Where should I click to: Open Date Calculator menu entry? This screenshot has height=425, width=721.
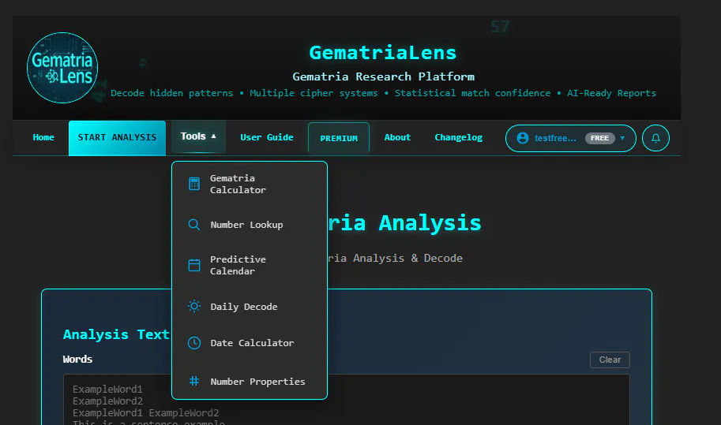[250, 343]
